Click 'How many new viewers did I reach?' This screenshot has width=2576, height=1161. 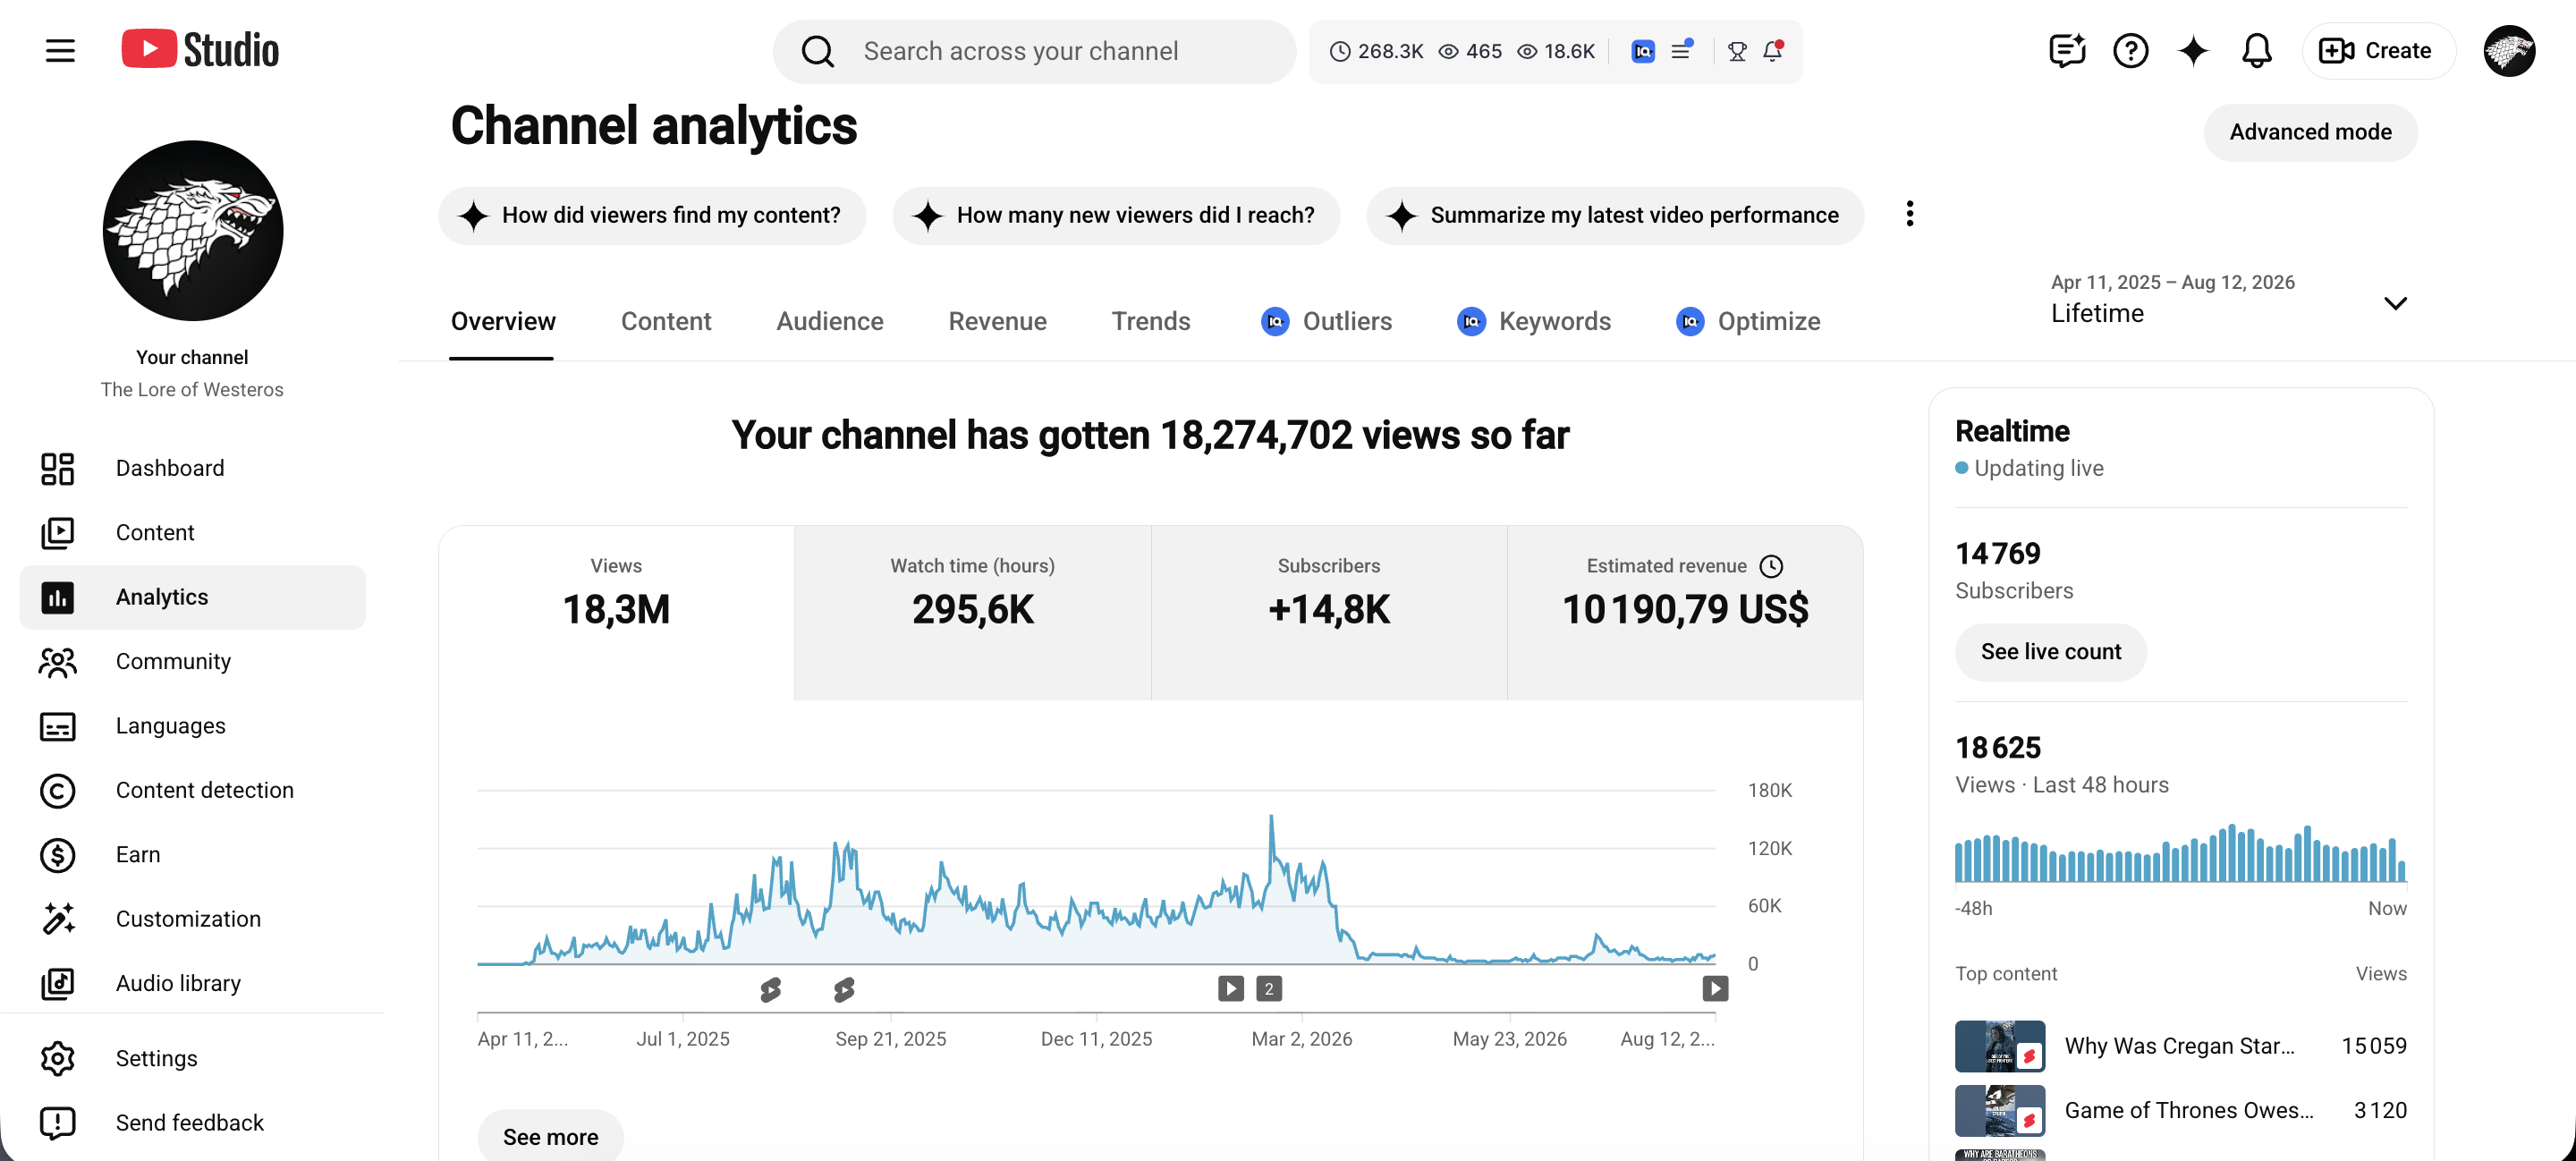(1116, 215)
